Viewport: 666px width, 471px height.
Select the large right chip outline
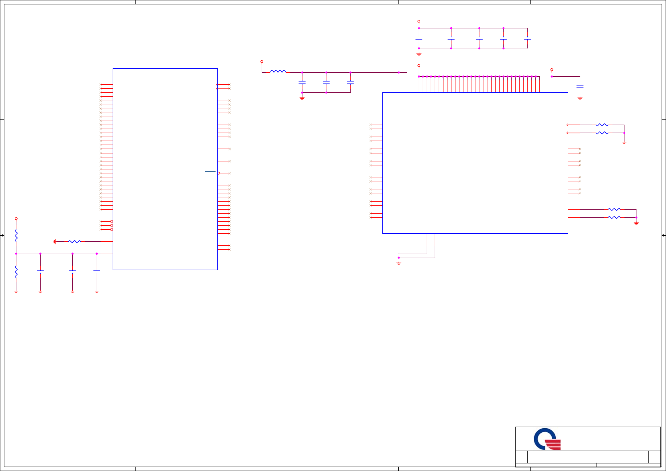click(x=475, y=163)
